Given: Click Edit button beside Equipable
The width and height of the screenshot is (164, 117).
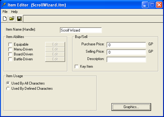Looking at the screenshot, I should point(55,44).
